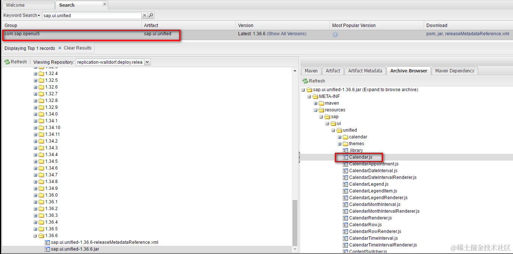Collapse the unified folder node
This screenshot has width=513, height=254.
click(333, 130)
